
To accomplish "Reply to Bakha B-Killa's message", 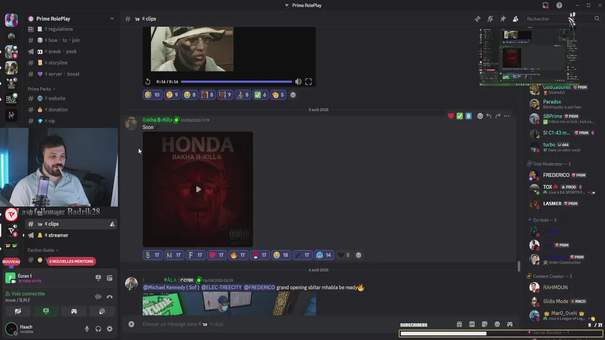I will point(489,116).
